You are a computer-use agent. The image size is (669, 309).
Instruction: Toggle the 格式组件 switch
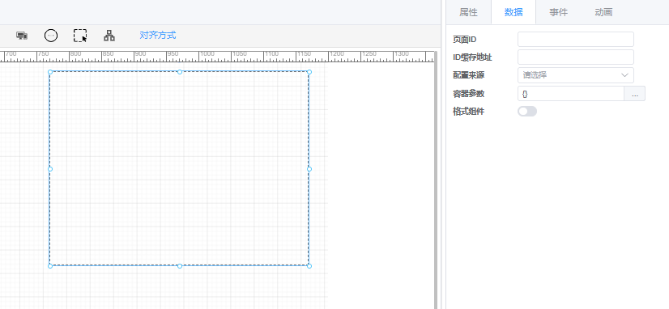(527, 112)
